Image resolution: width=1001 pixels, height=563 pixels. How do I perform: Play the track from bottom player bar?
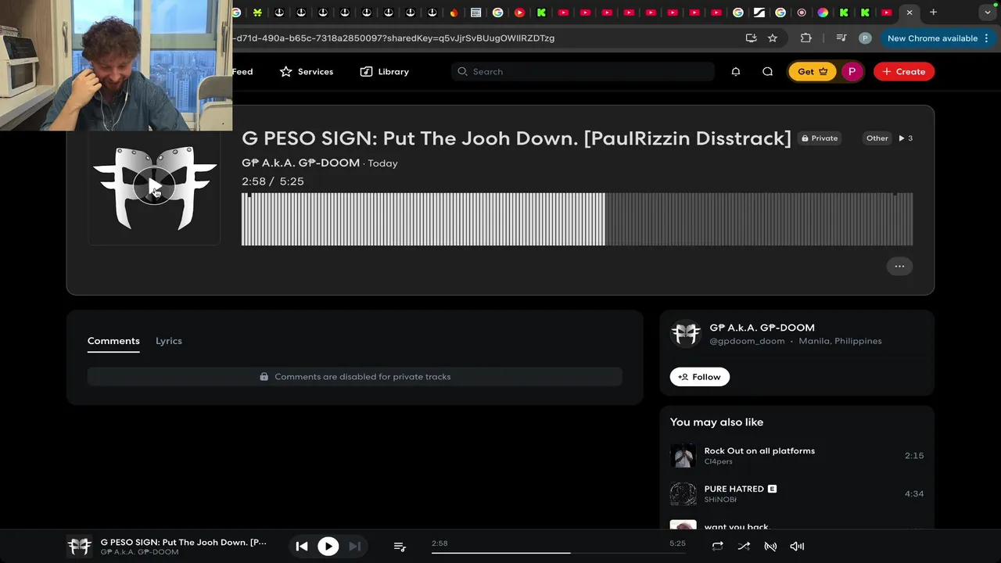point(328,547)
